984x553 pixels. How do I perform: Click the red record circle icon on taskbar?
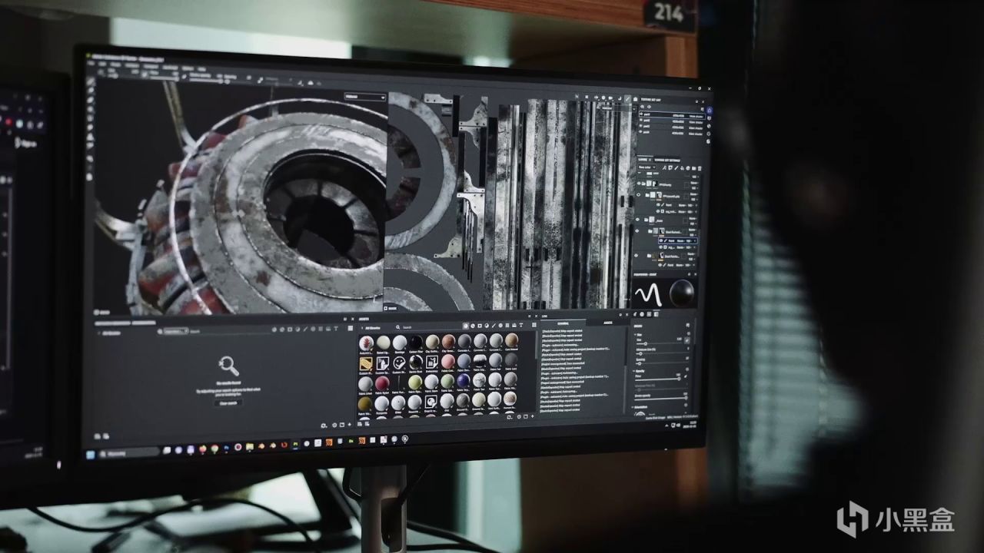coord(238,447)
